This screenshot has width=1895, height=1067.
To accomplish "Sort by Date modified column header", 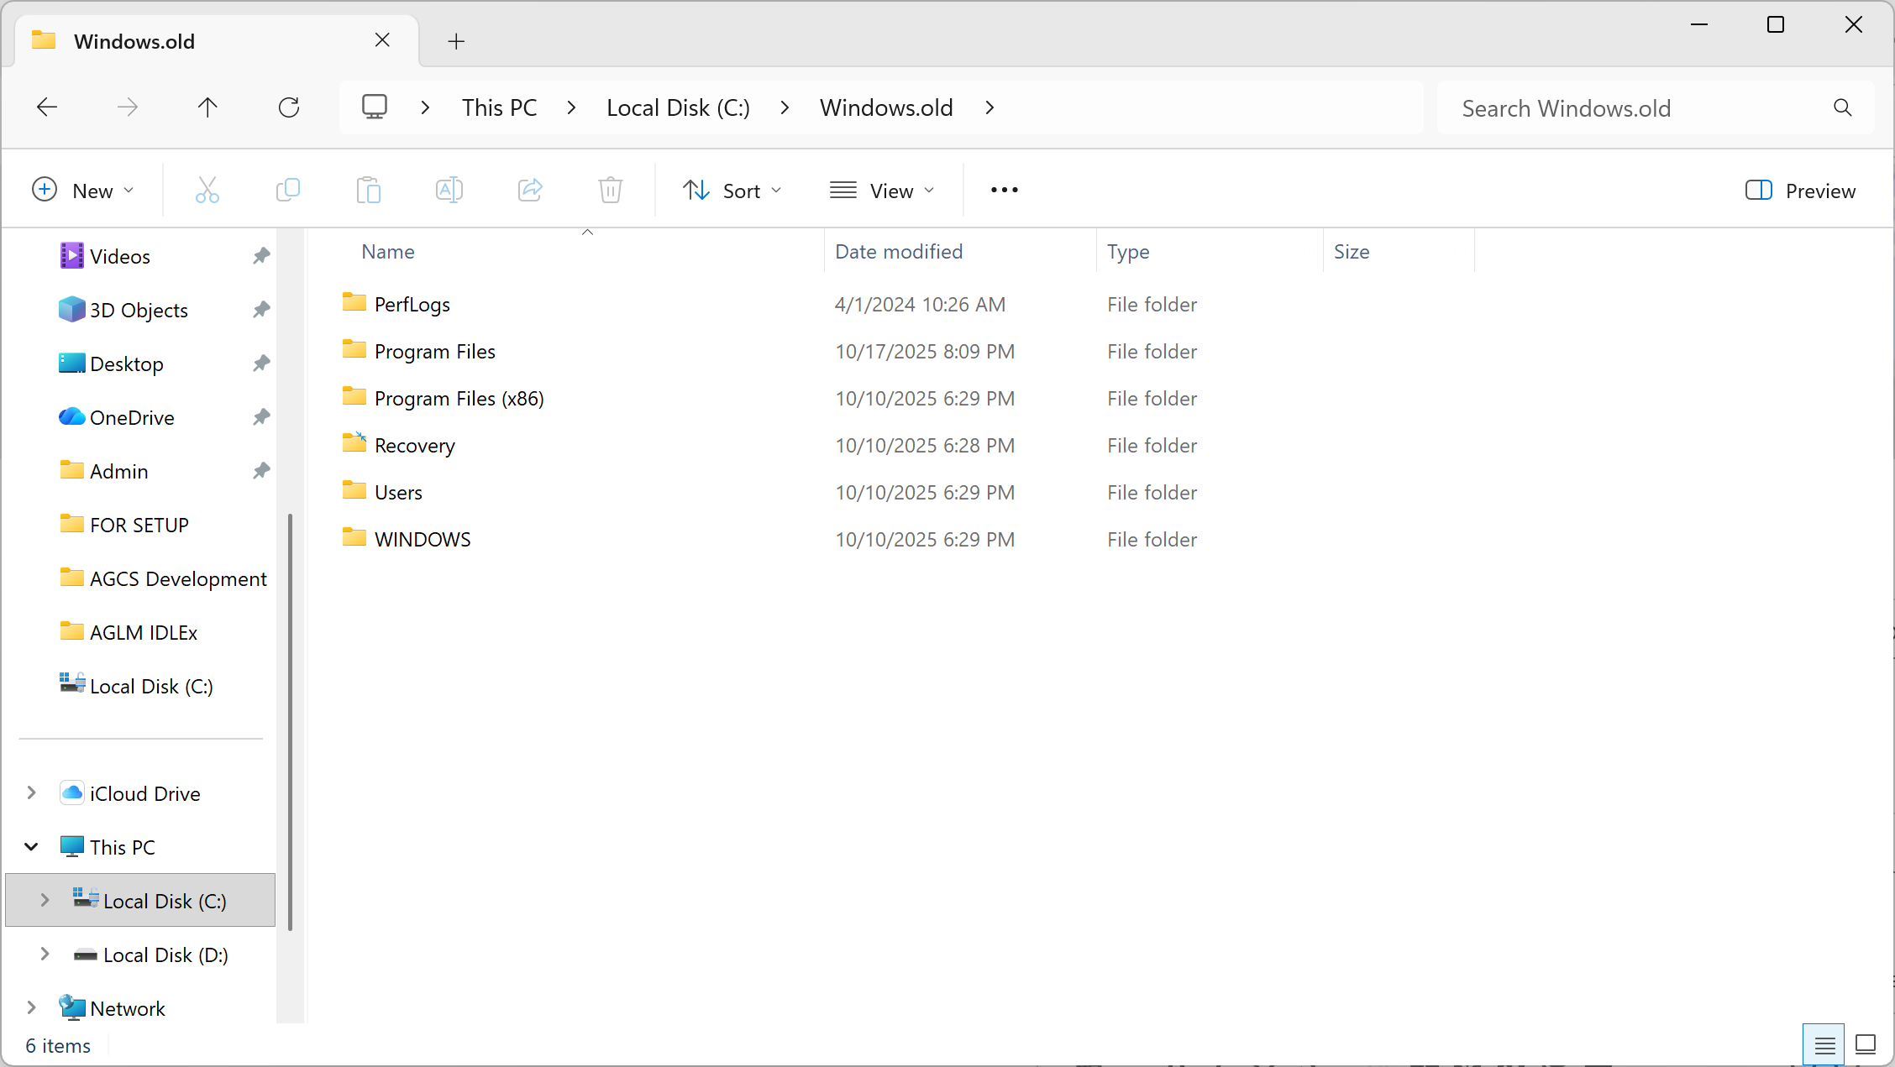I will click(899, 252).
